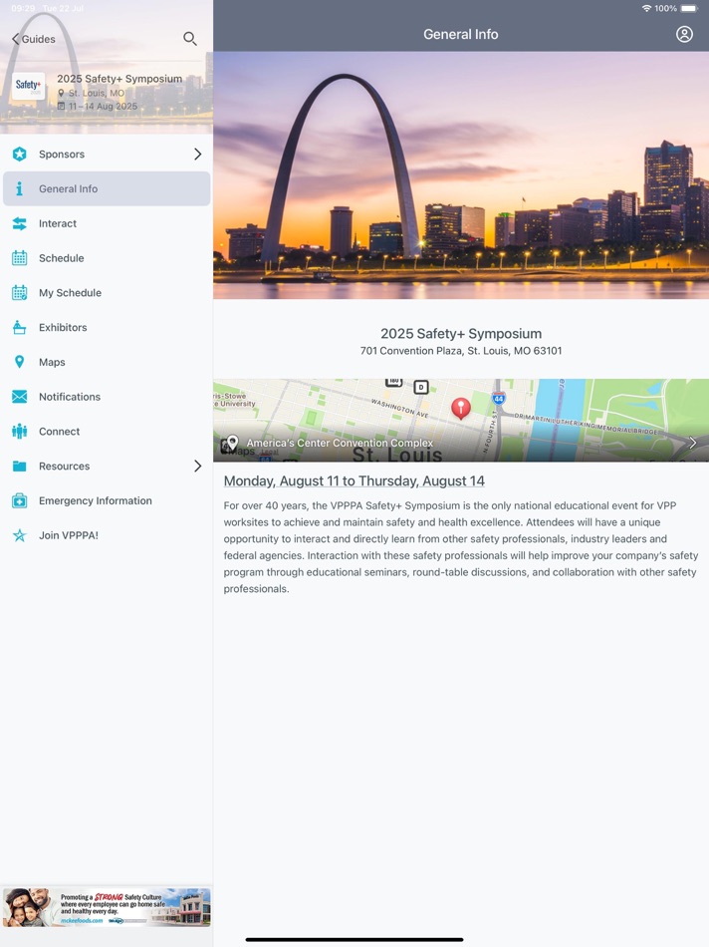Tap the St. Louis Gateway Arch banner photo
Image resolution: width=709 pixels, height=947 pixels.
461,175
